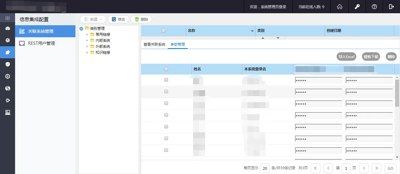
Task: Click the 模板下载 button
Action: (x=371, y=57)
